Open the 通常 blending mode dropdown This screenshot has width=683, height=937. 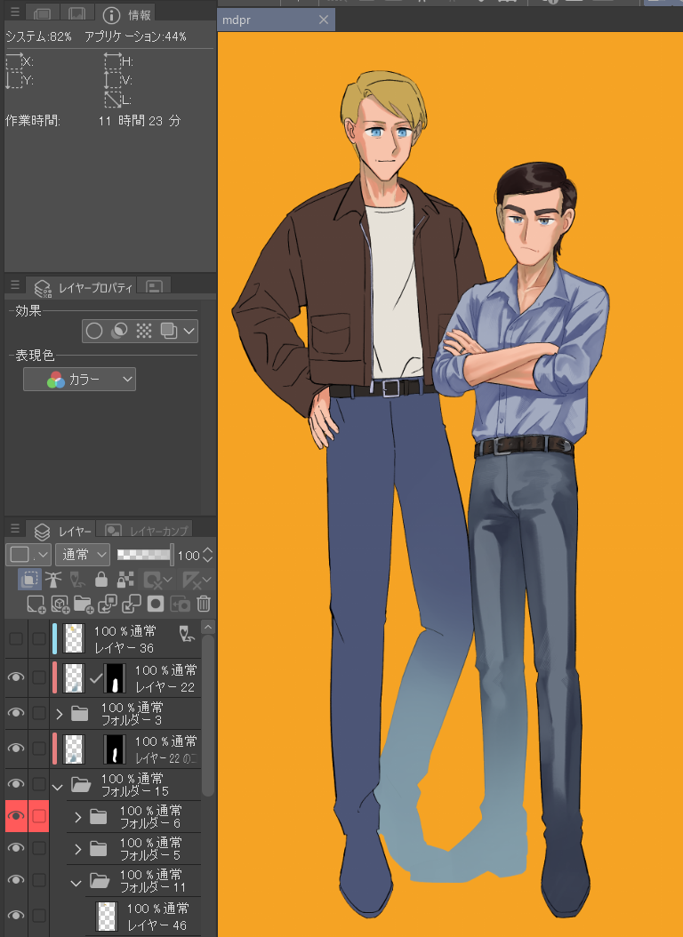pos(83,555)
